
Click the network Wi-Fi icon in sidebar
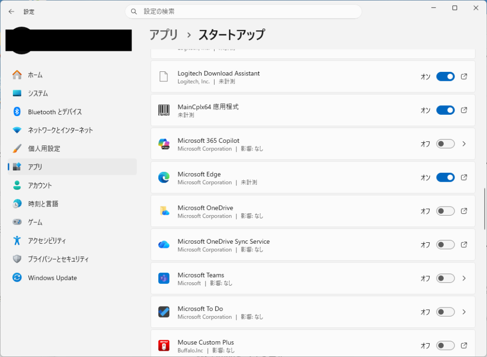coord(17,130)
